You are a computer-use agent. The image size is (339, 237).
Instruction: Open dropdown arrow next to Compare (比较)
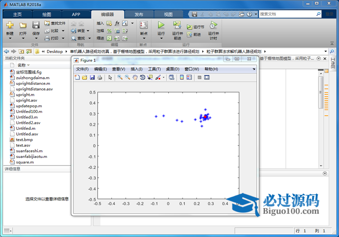(x=63, y=31)
